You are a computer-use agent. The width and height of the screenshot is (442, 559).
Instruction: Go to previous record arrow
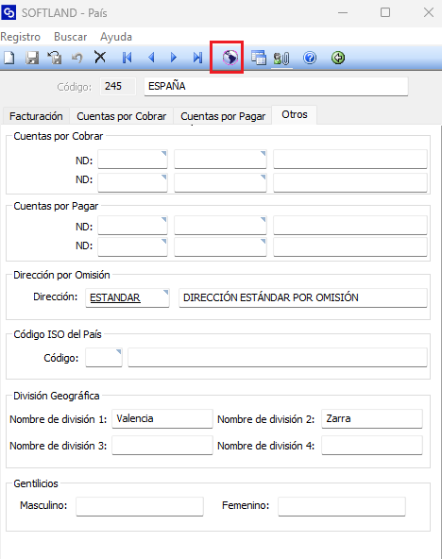(151, 58)
